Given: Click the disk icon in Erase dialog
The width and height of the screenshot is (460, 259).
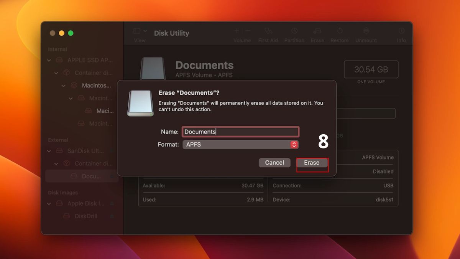Looking at the screenshot, I should coord(140,103).
